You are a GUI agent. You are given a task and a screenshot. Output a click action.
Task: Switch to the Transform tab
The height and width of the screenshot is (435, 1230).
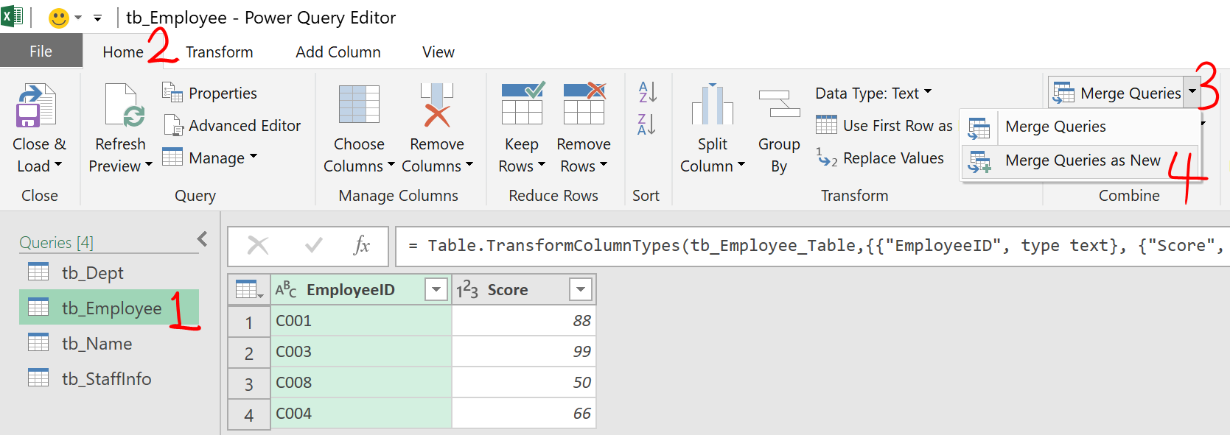pyautogui.click(x=219, y=52)
